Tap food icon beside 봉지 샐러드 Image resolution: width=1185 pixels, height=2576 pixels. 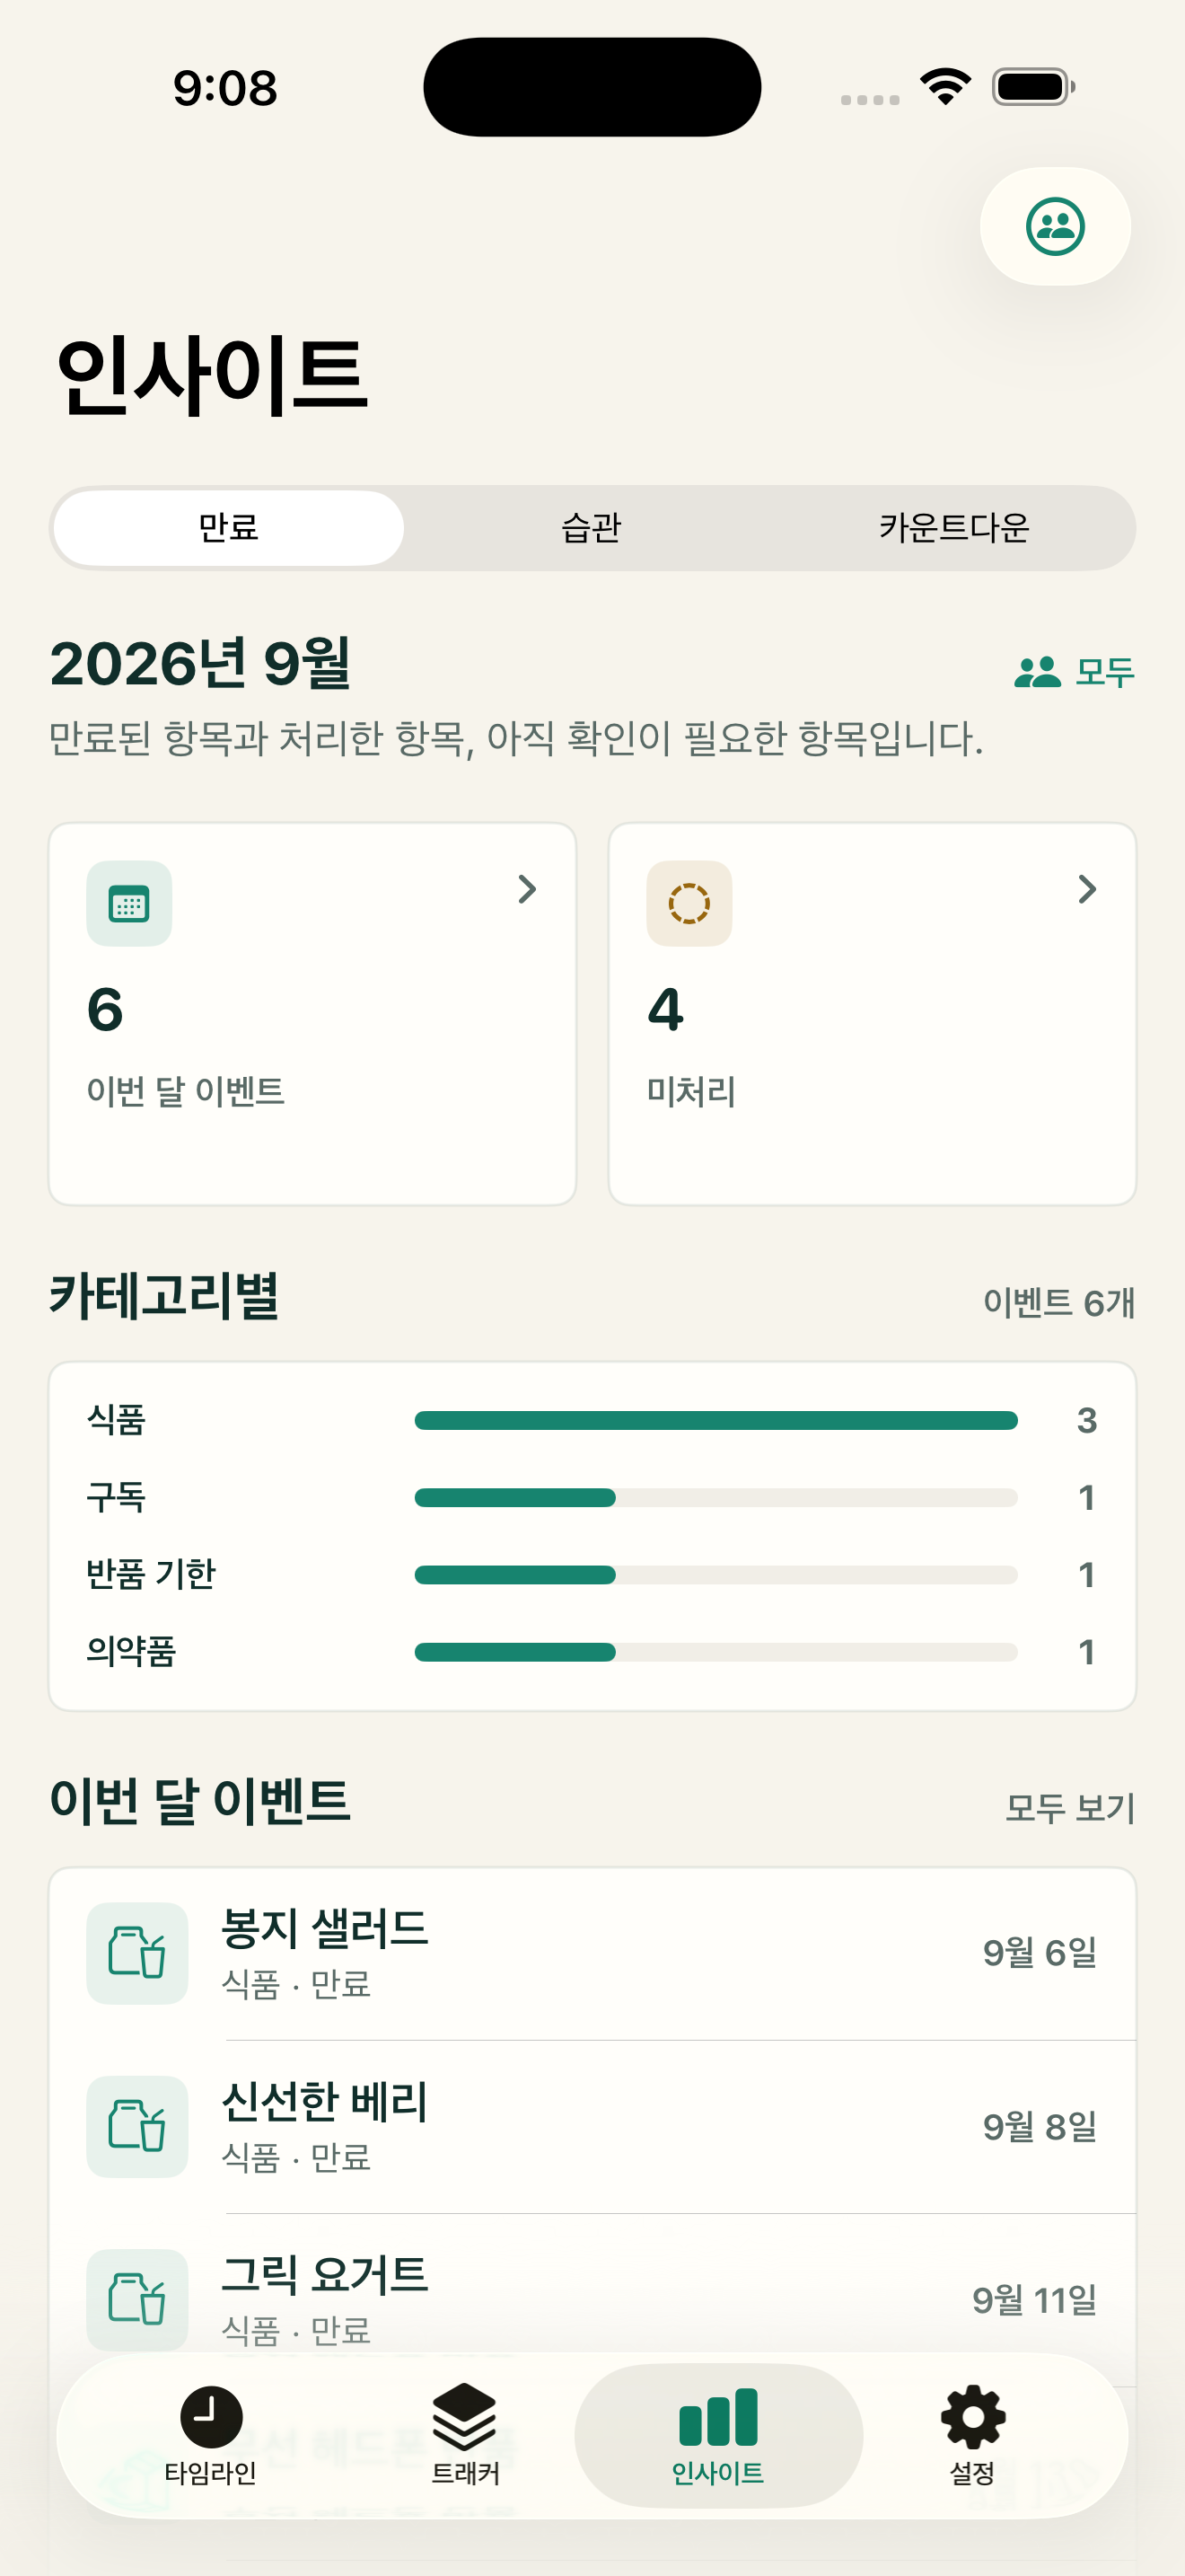click(x=136, y=1953)
